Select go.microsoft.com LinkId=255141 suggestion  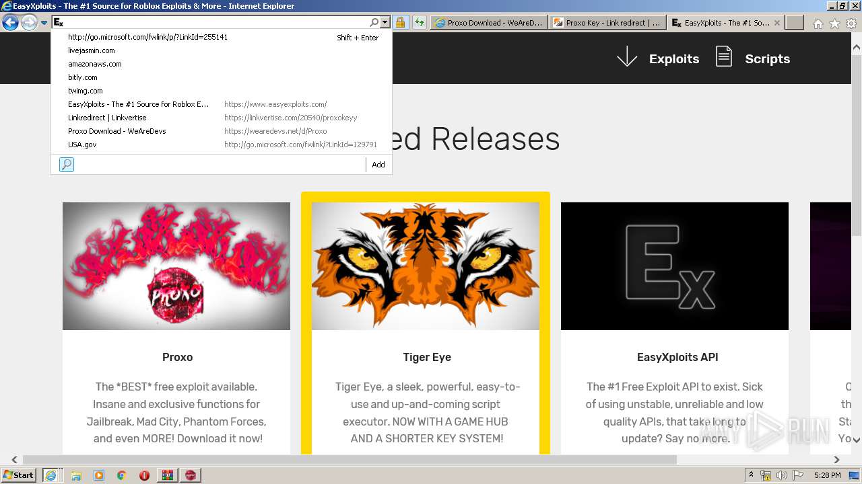click(222, 38)
